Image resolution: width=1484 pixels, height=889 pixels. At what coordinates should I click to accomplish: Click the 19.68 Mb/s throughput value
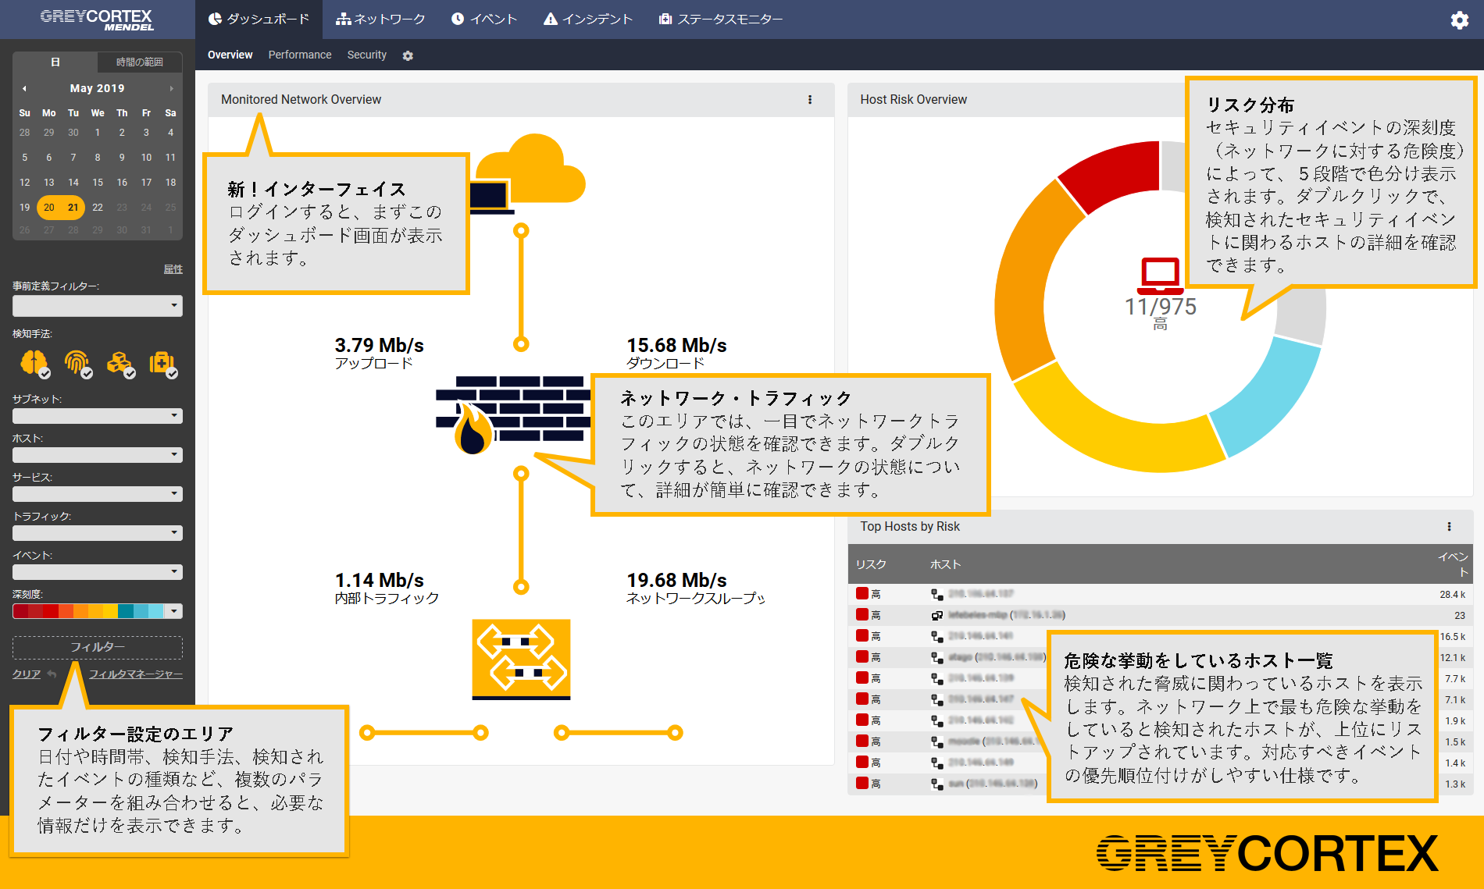676,580
